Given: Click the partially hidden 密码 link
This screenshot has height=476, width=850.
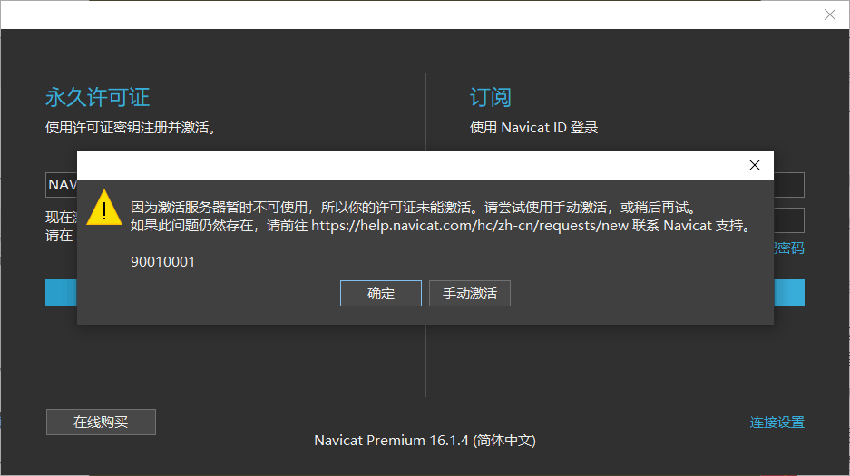Looking at the screenshot, I should 788,248.
